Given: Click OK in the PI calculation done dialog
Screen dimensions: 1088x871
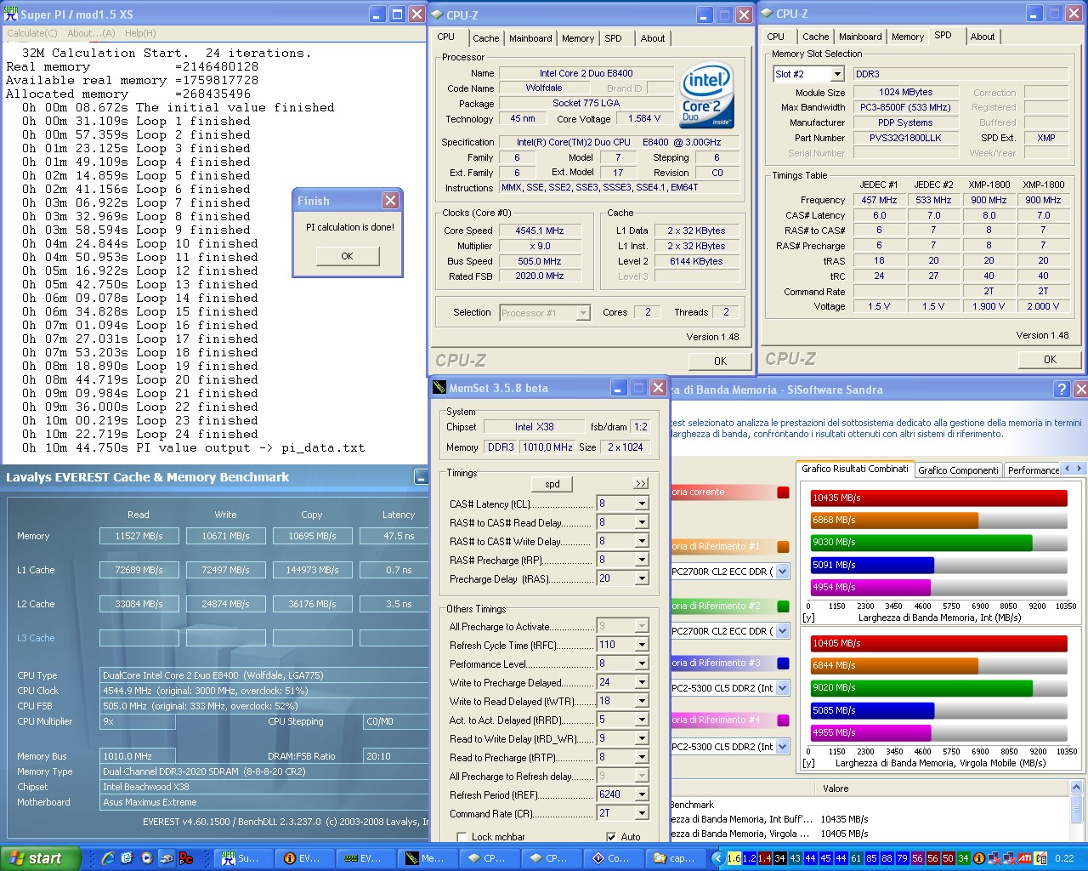Looking at the screenshot, I should point(347,256).
